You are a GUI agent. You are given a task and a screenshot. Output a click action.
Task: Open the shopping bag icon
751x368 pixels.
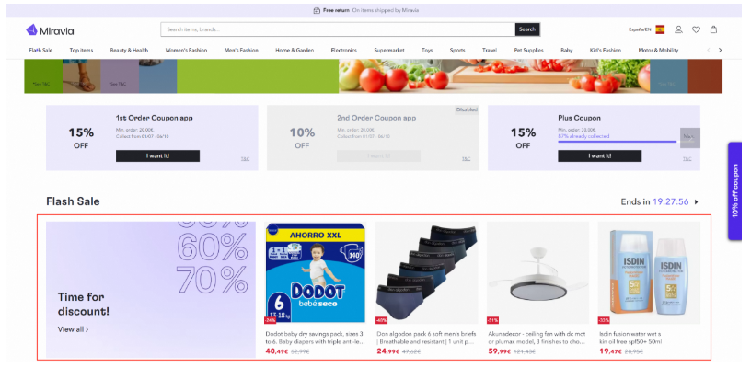tap(713, 29)
